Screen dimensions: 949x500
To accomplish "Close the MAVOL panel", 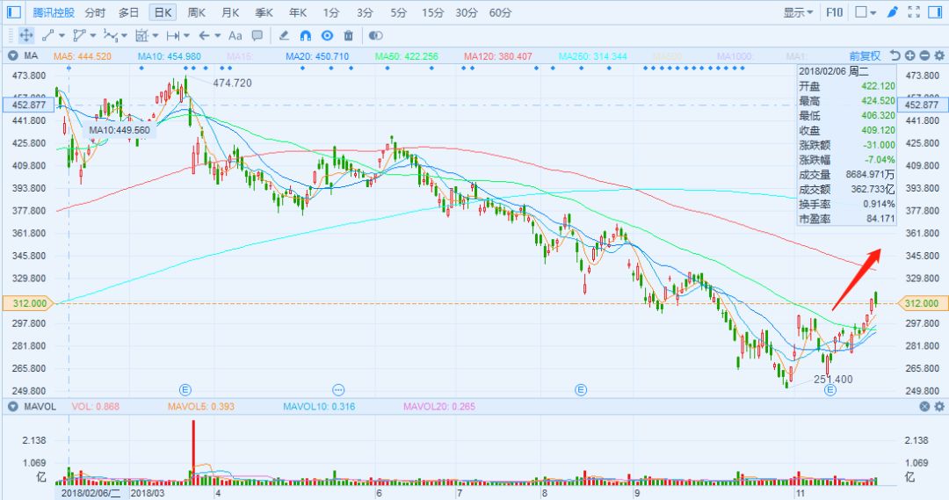I will [924, 406].
